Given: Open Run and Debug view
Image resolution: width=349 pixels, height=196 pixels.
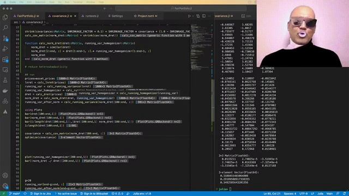Looking at the screenshot, I should [5, 48].
